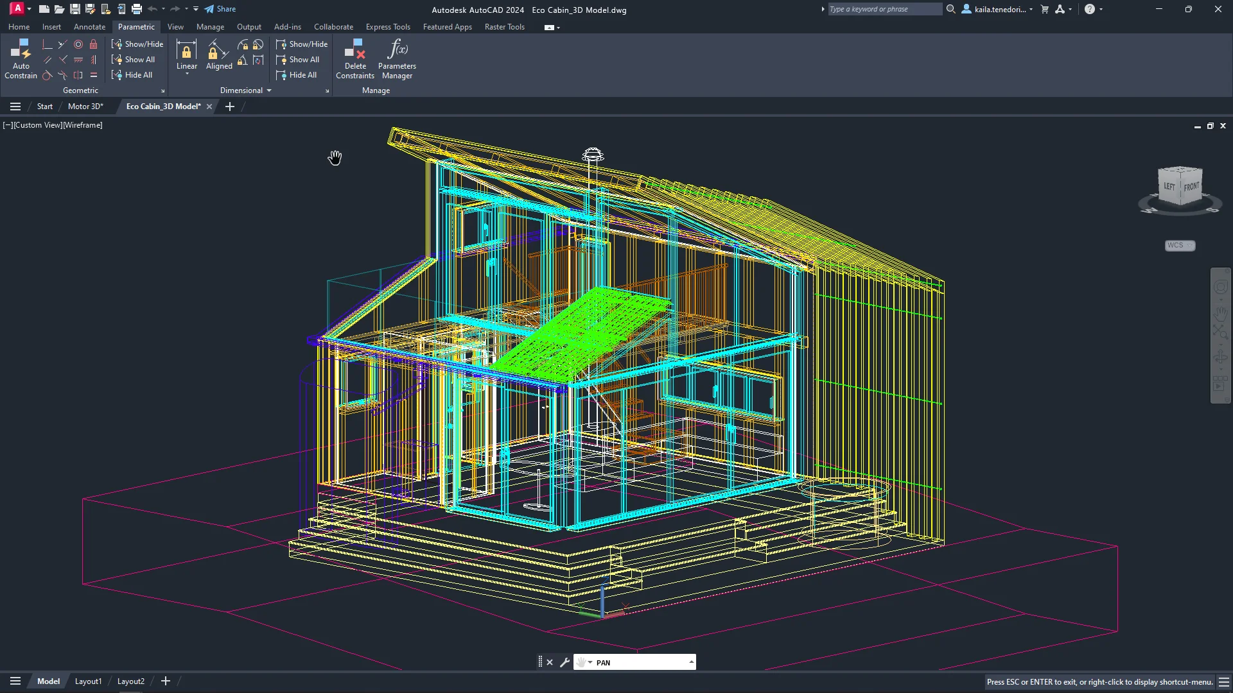Open the Parametric ribbon tab
The width and height of the screenshot is (1233, 693).
pyautogui.click(x=136, y=26)
